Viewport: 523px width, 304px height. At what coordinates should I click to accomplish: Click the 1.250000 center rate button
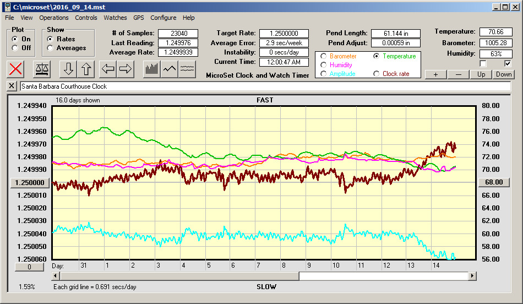(x=30, y=182)
